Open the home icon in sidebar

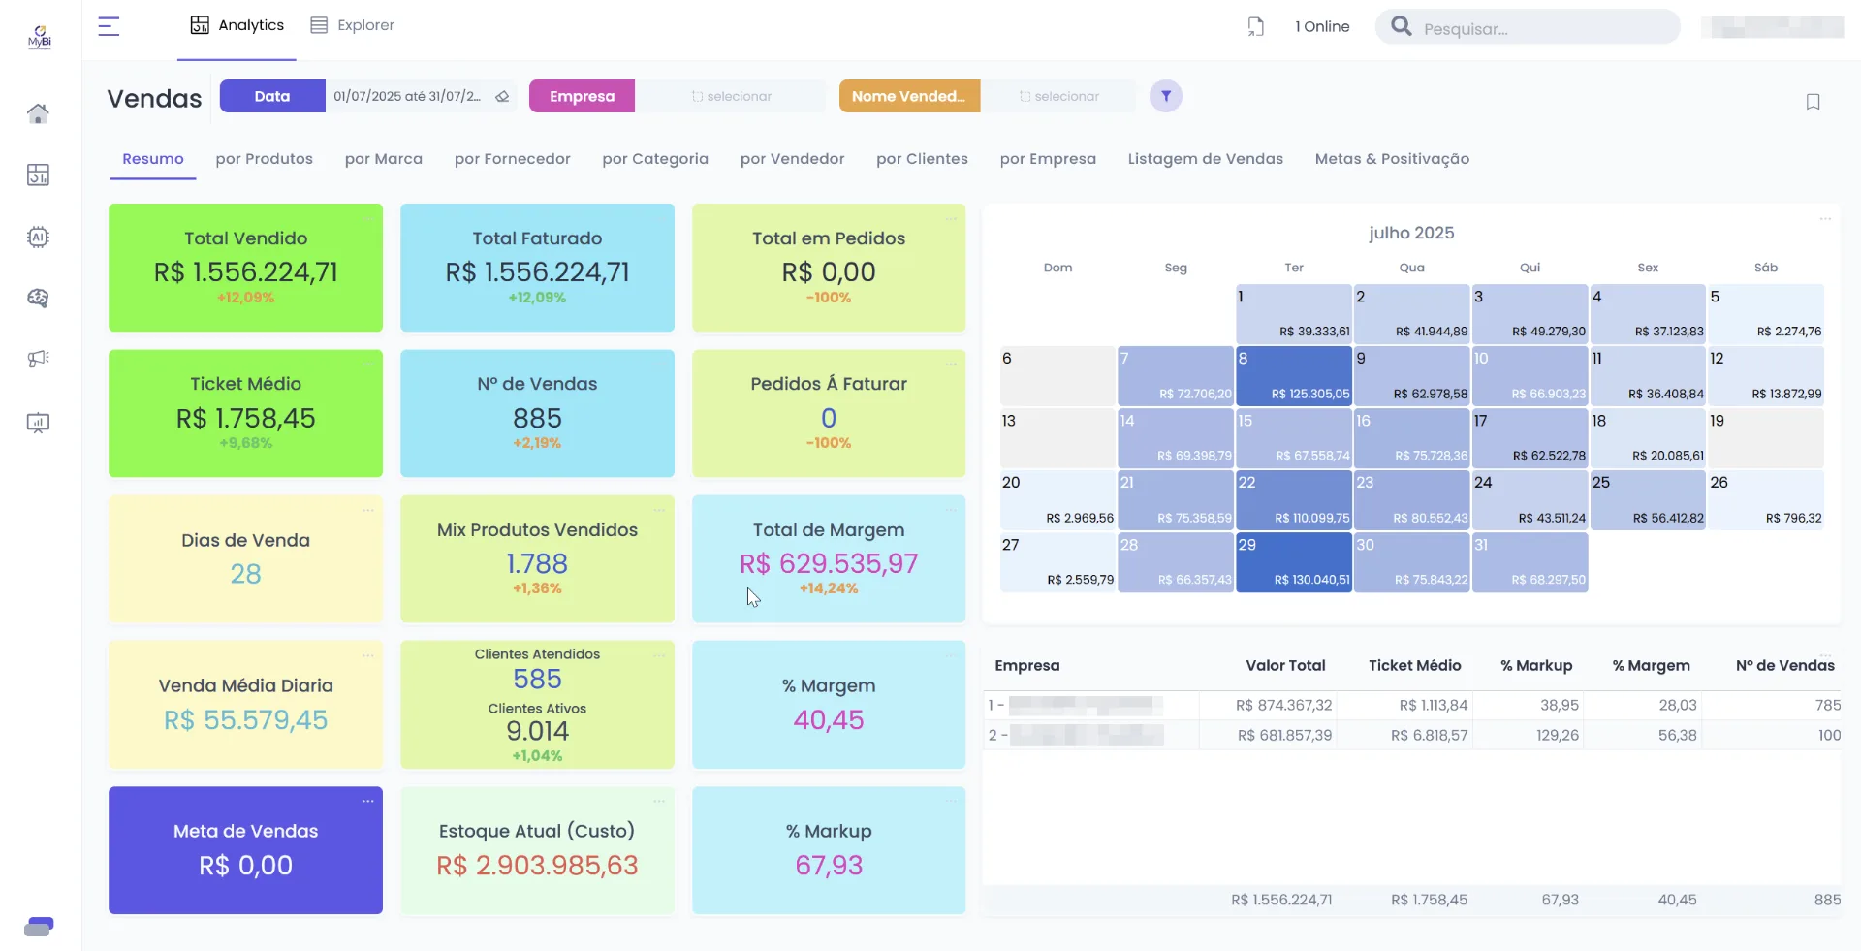tap(38, 113)
